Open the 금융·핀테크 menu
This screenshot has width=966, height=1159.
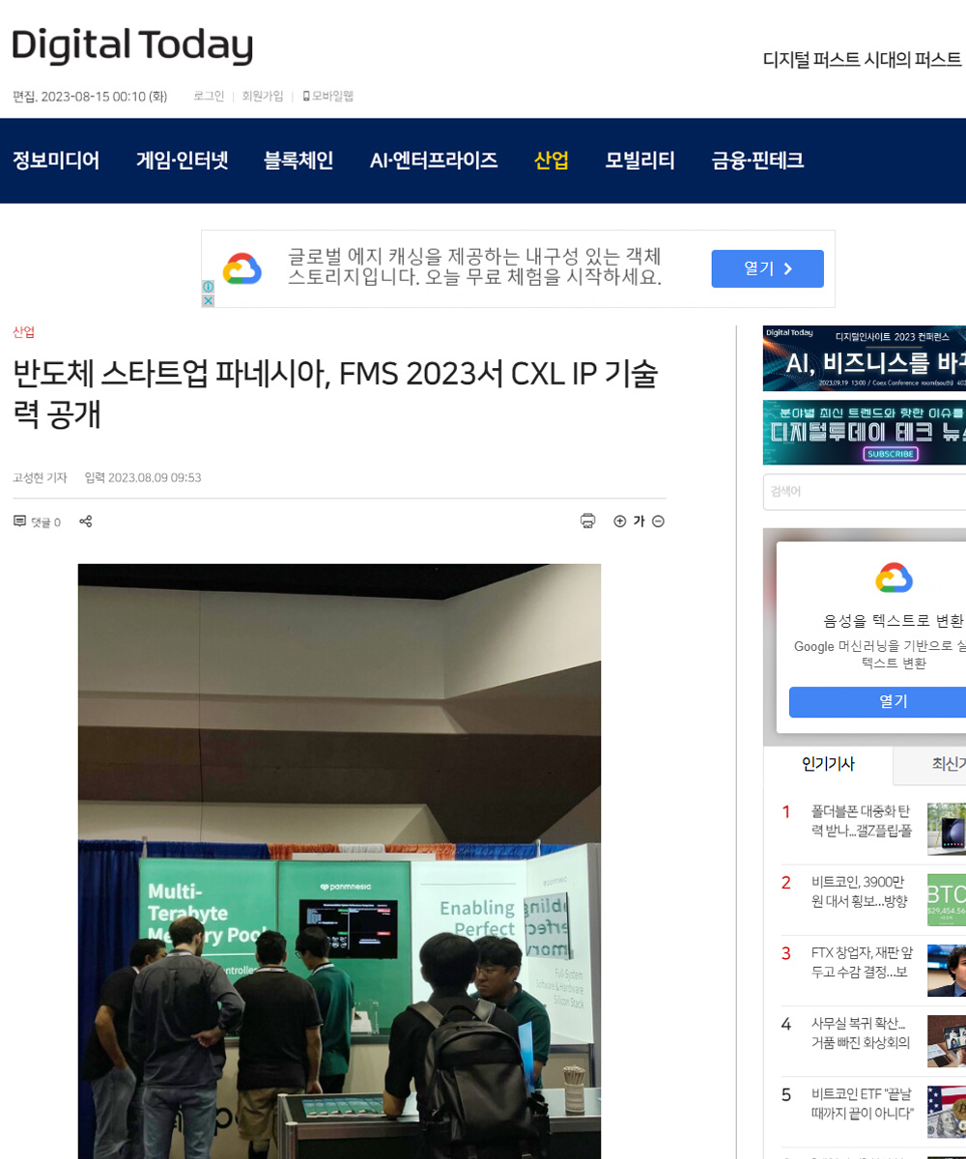(x=758, y=160)
